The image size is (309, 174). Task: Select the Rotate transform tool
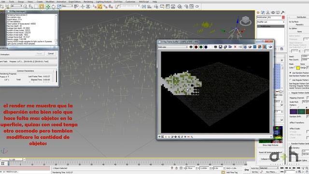(x=53, y=6)
